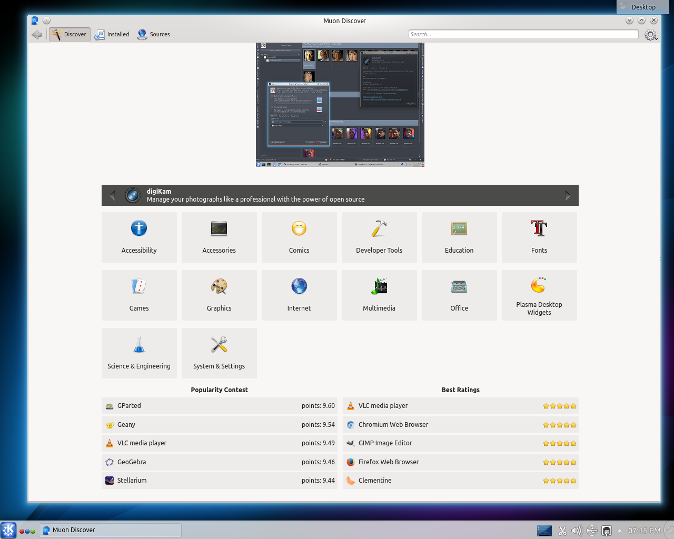
Task: Browse the Games category
Action: [139, 295]
